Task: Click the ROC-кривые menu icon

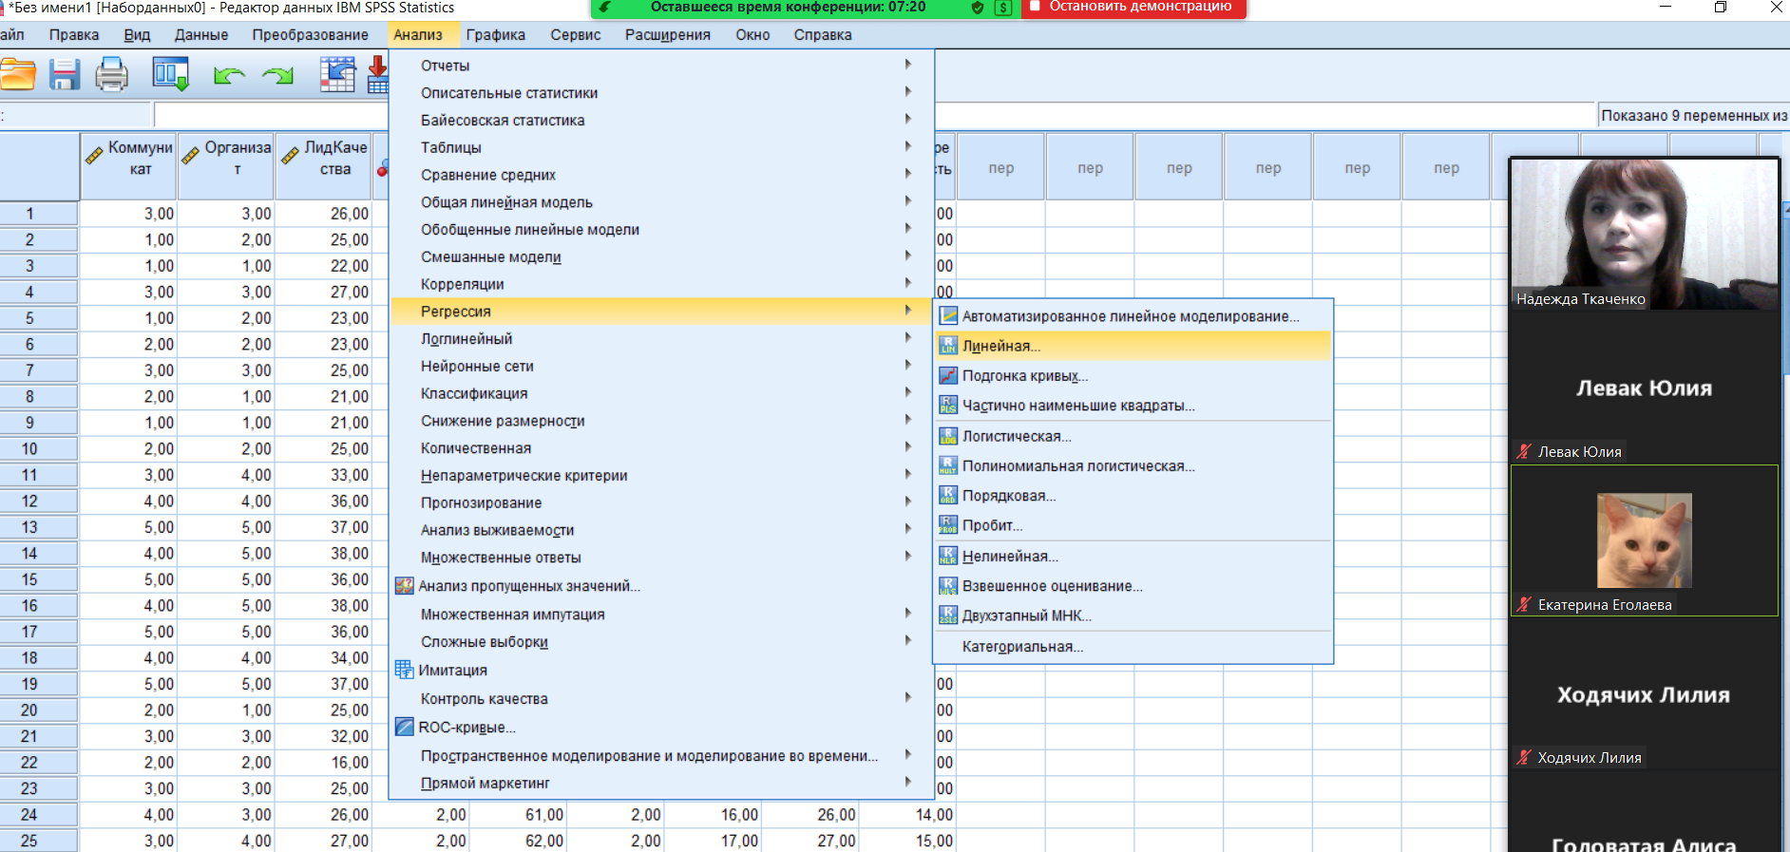Action: tap(405, 728)
